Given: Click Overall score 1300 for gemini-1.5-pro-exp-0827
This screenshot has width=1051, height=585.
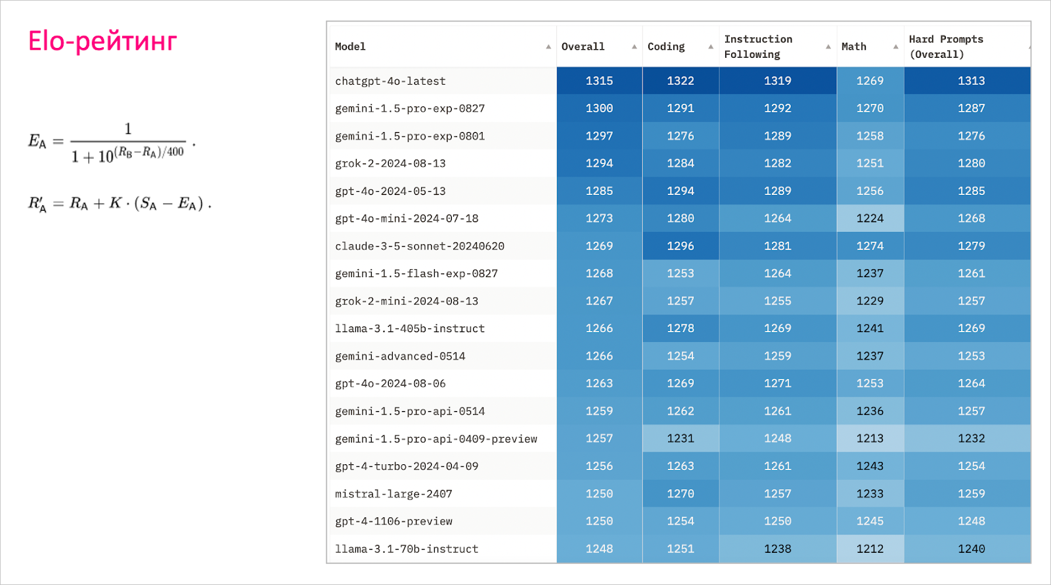Looking at the screenshot, I should tap(599, 108).
